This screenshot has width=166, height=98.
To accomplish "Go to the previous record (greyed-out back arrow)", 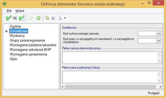I will pyautogui.click(x=31, y=18).
